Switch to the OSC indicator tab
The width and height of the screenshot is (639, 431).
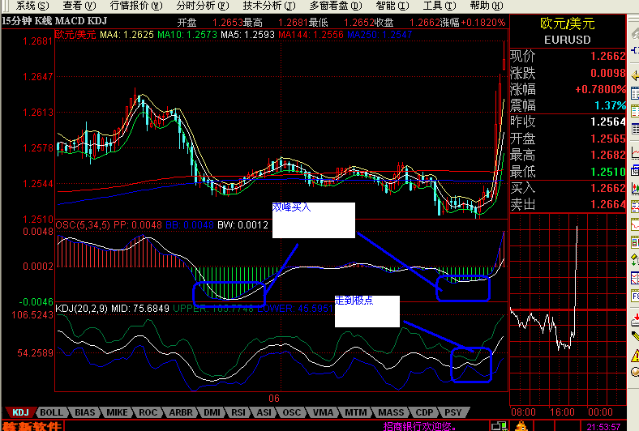coord(291,412)
